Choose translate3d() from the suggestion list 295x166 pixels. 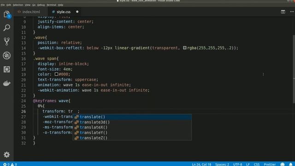pyautogui.click(x=132, y=122)
